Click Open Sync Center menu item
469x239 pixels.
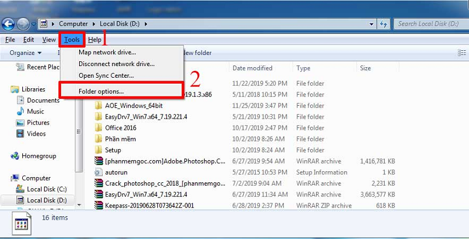(106, 75)
